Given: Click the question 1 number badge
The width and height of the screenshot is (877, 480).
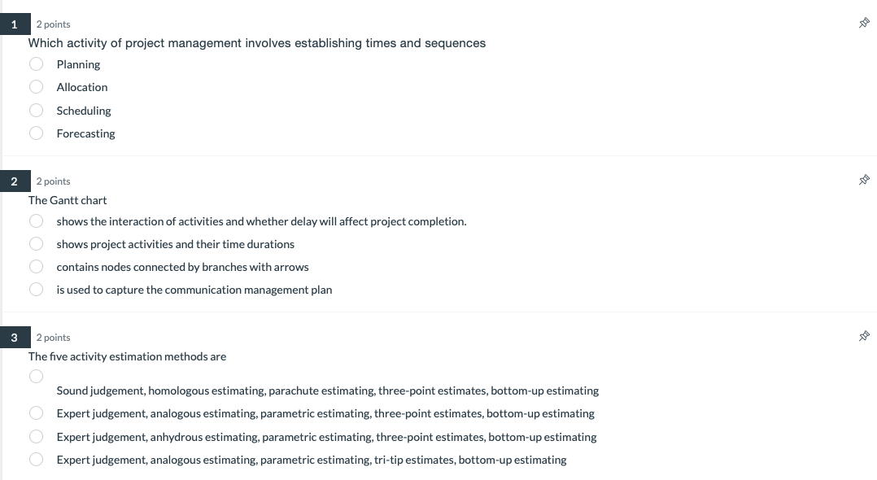Looking at the screenshot, I should point(15,24).
